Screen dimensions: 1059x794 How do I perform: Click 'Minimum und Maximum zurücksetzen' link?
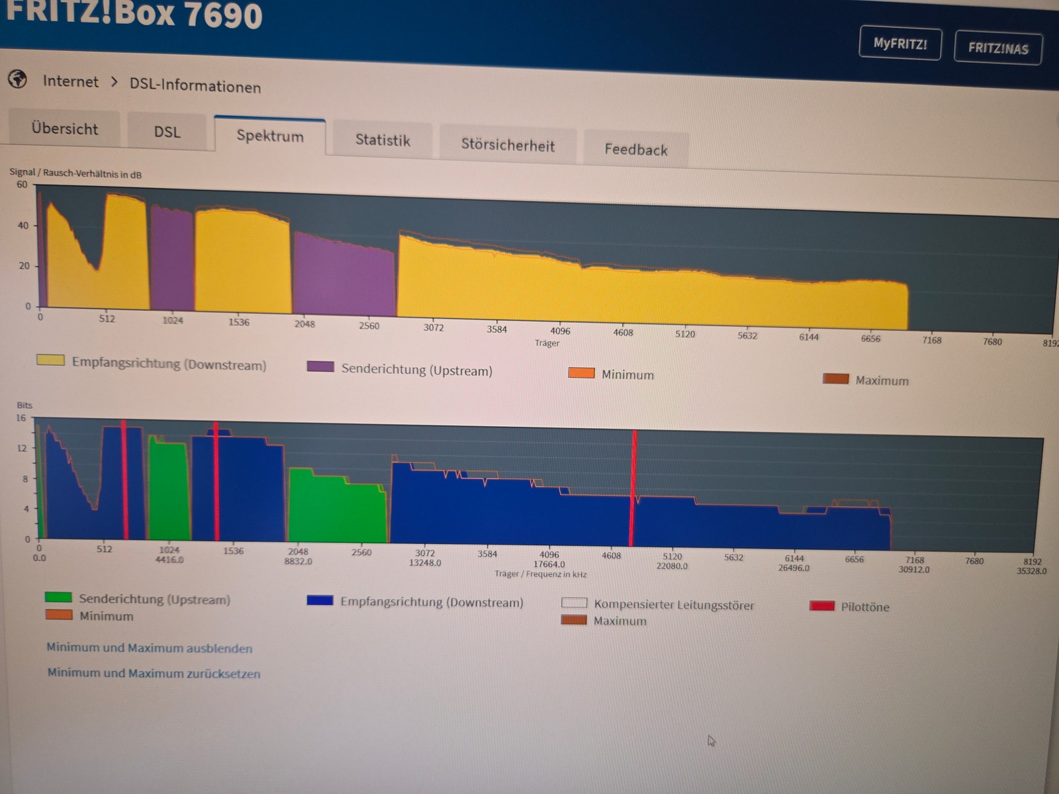[154, 673]
